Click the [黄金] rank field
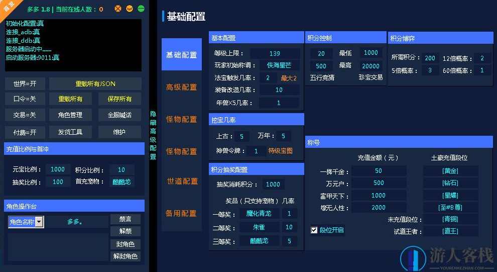Image resolution: width=497 pixels, height=272 pixels. [450, 171]
